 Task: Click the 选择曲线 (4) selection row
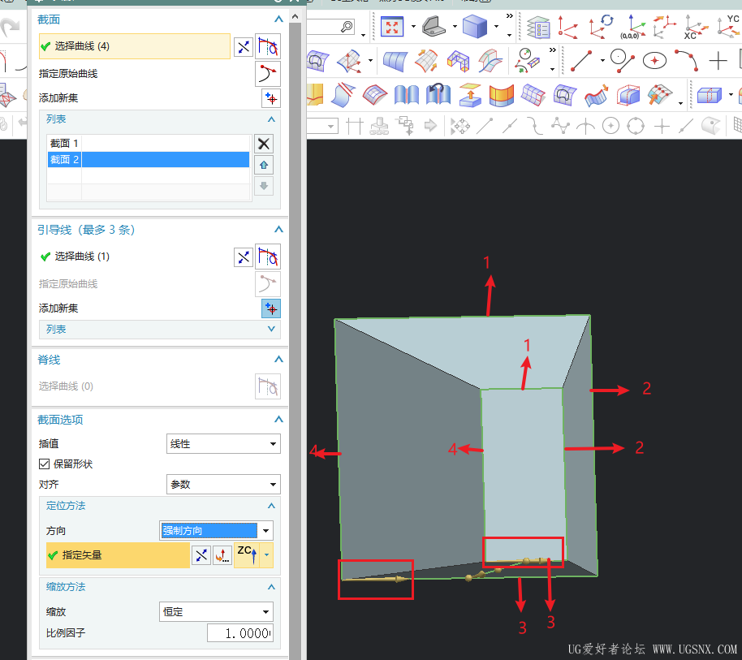coord(135,46)
